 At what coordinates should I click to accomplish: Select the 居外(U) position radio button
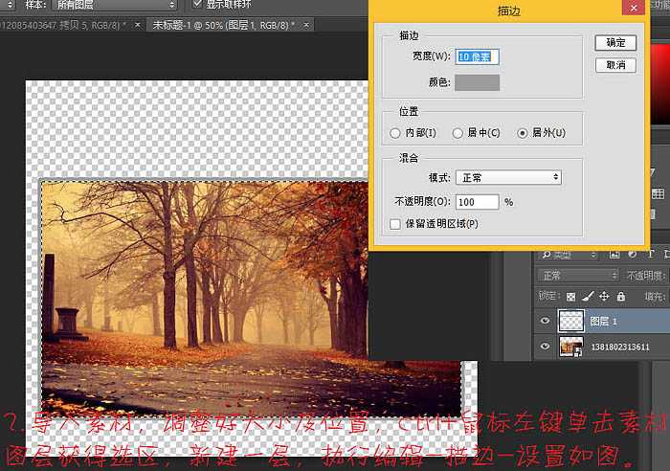523,133
